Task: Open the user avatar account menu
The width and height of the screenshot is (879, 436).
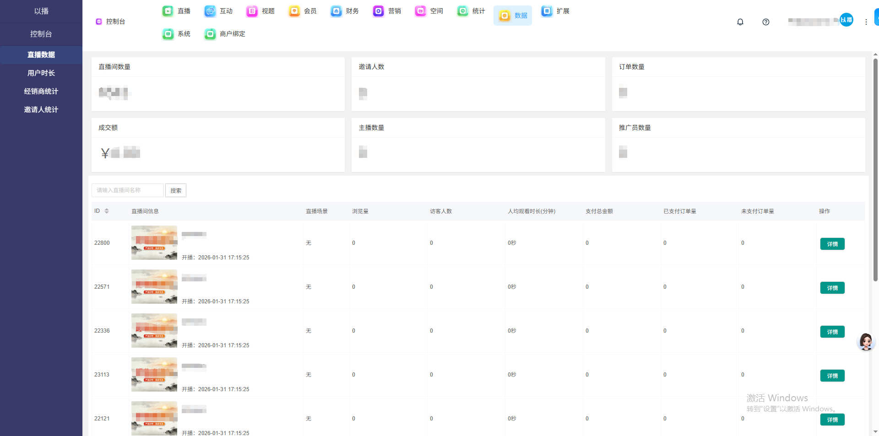Action: tap(846, 20)
